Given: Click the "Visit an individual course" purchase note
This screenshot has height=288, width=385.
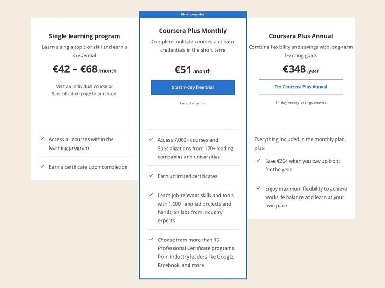Looking at the screenshot, I should pyautogui.click(x=84, y=89).
